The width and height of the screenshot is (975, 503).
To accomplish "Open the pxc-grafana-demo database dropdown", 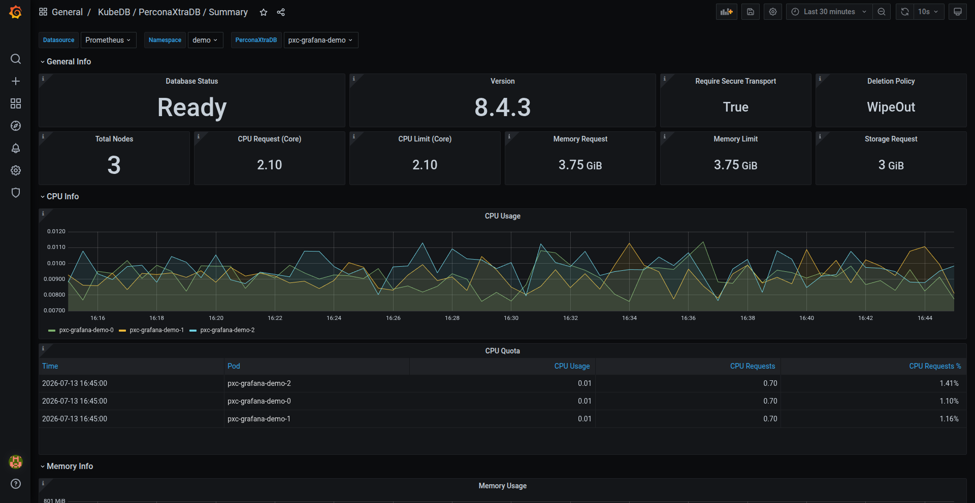I will 320,40.
